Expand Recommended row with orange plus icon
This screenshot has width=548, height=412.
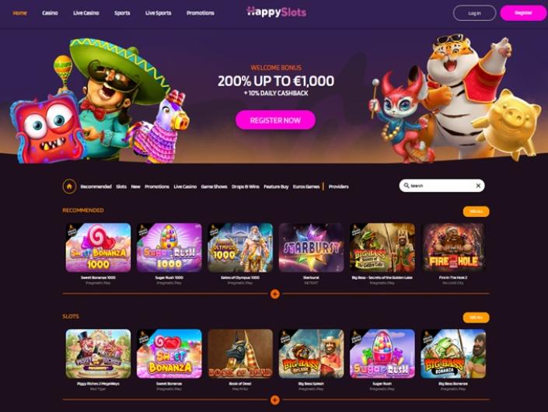pos(275,294)
